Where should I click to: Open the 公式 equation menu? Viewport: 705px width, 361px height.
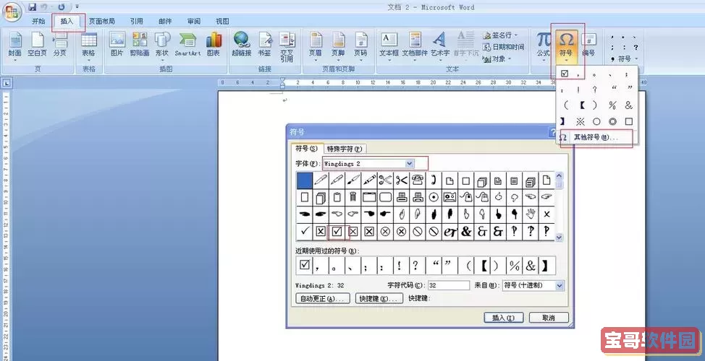(543, 45)
